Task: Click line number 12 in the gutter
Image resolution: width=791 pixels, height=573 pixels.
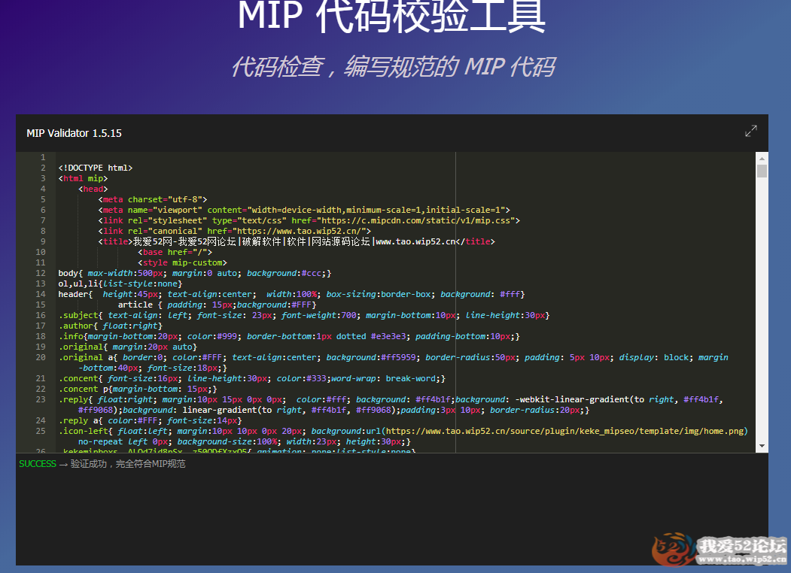Action: point(41,273)
